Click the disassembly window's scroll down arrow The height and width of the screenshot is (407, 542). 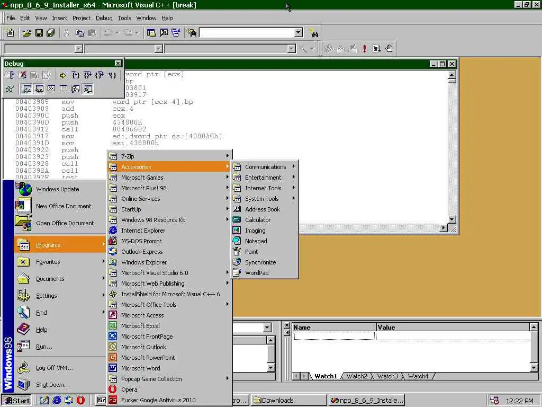click(x=452, y=219)
